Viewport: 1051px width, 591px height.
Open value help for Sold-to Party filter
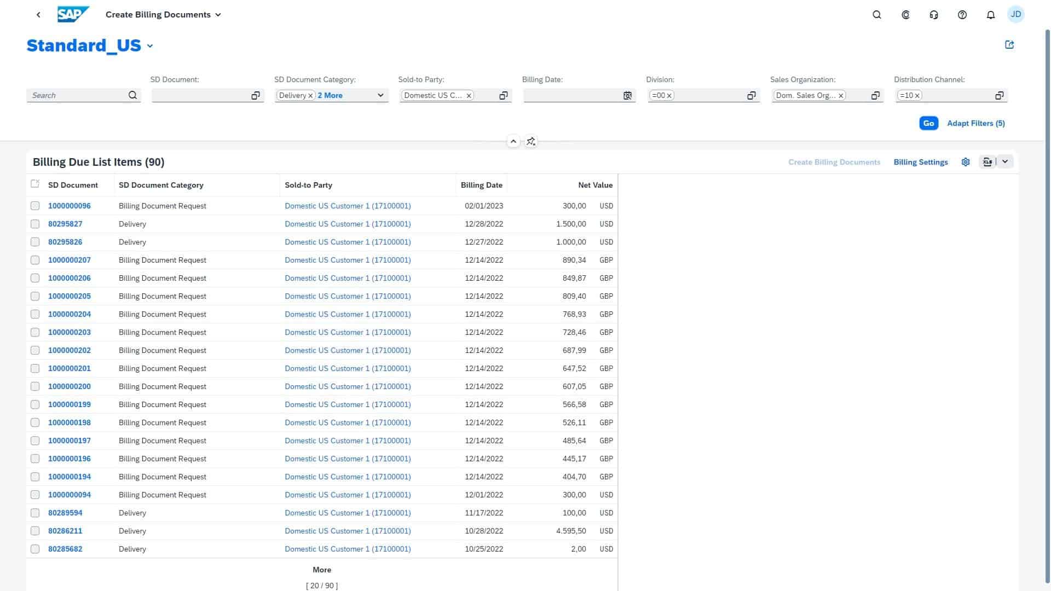(x=503, y=95)
